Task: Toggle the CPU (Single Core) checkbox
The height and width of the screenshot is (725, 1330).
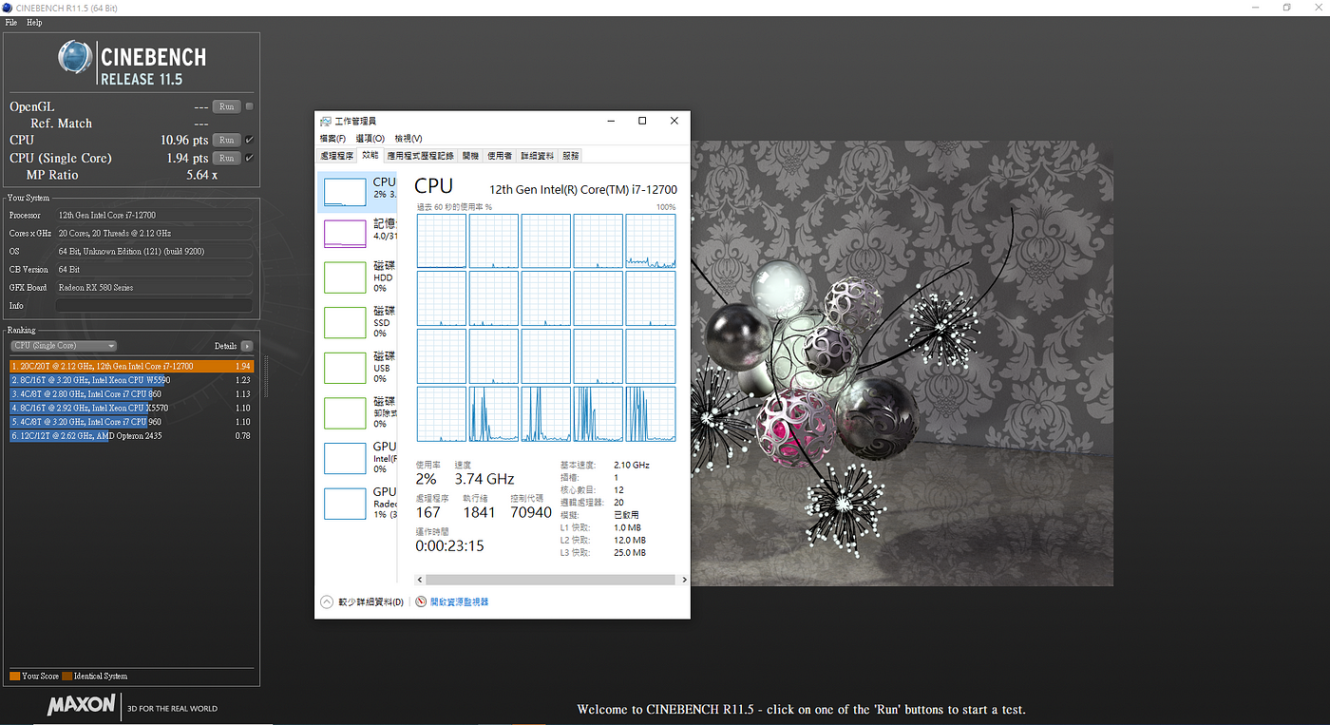Action: 249,159
